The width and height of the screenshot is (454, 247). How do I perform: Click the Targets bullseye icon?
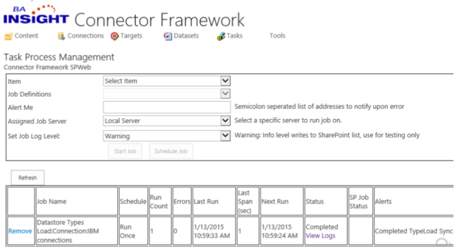[x=114, y=36]
